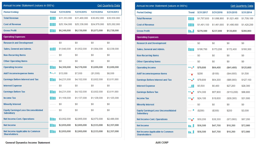
Task: Click AAR Corp Add'l income/expense trend chart
Action: (191, 74)
